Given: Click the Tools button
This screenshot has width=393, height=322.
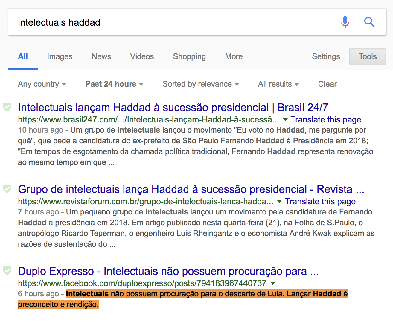Looking at the screenshot, I should click(x=368, y=56).
